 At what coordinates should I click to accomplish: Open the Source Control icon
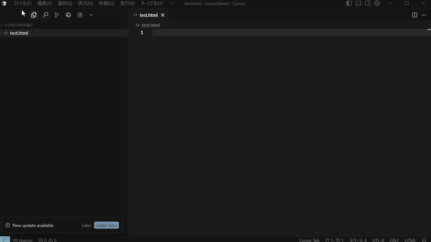pyautogui.click(x=57, y=15)
